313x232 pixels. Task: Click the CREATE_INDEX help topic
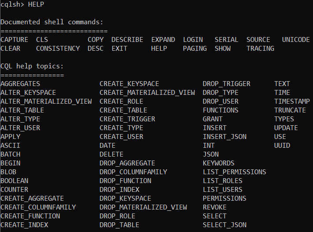(24, 225)
